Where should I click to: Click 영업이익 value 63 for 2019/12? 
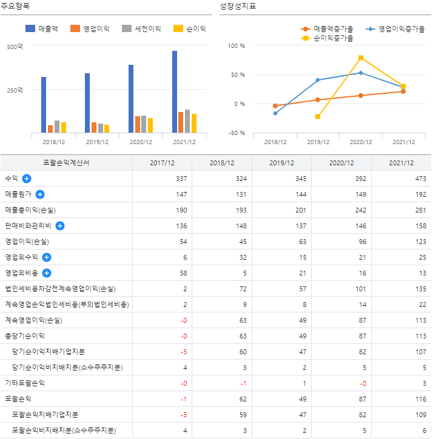point(303,242)
